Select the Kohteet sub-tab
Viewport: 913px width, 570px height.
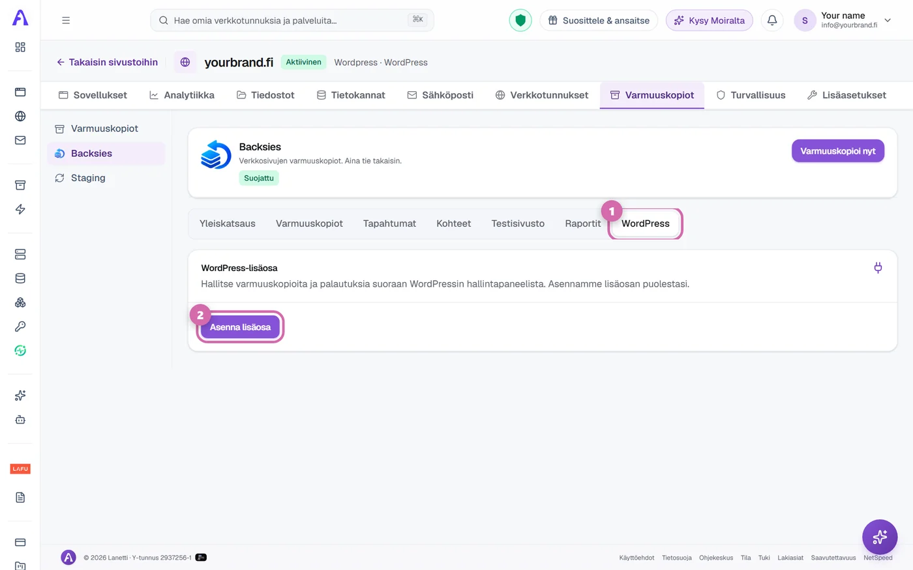(453, 223)
